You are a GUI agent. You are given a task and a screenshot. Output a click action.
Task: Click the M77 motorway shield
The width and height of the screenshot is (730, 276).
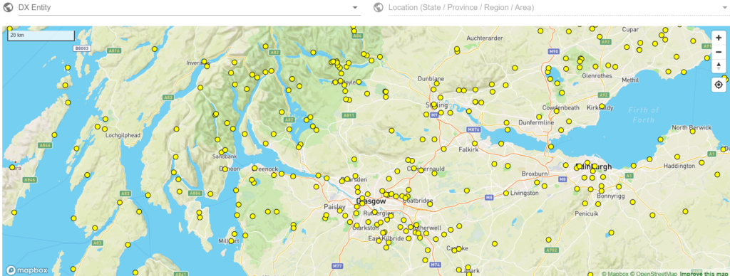pyautogui.click(x=338, y=265)
